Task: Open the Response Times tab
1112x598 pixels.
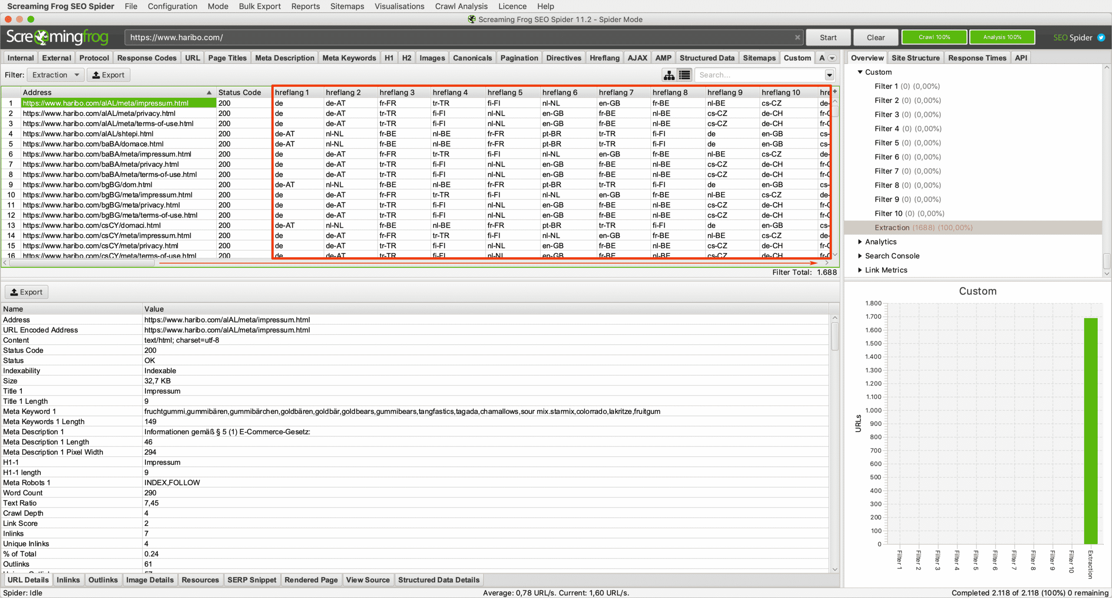Action: tap(977, 58)
